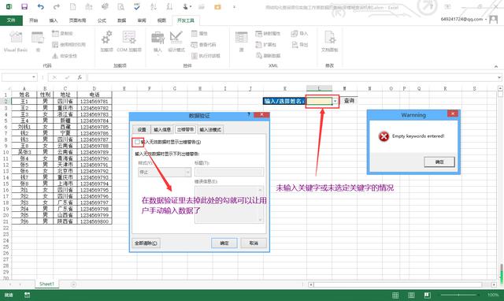Click Run Dialog (执行对话框)
The width and height of the screenshot is (504, 301).
pyautogui.click(x=206, y=56)
